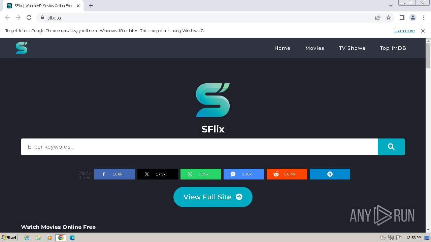This screenshot has width=431, height=242.
Task: Reload the page in Chrome
Action: click(x=29, y=17)
